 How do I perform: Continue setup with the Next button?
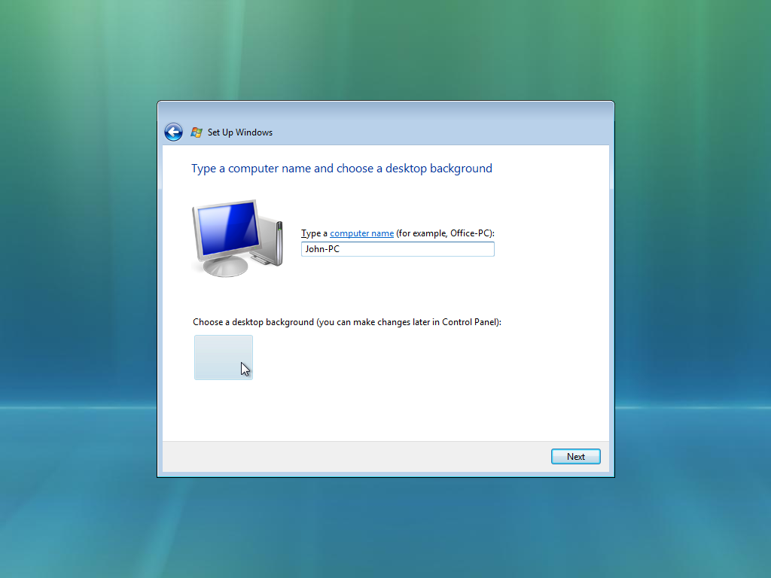576,457
